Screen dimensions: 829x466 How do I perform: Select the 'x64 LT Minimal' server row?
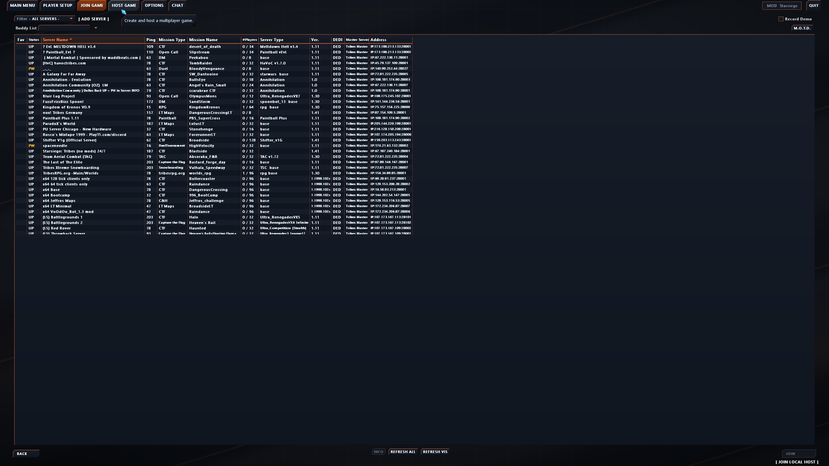(214, 206)
